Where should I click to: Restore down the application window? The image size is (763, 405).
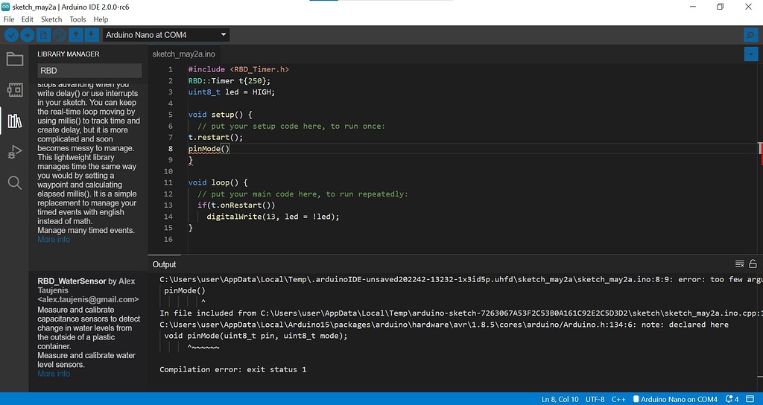point(721,7)
